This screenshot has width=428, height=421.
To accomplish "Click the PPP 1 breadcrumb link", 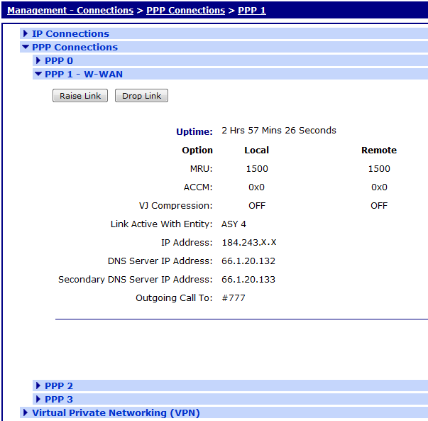I will 251,11.
